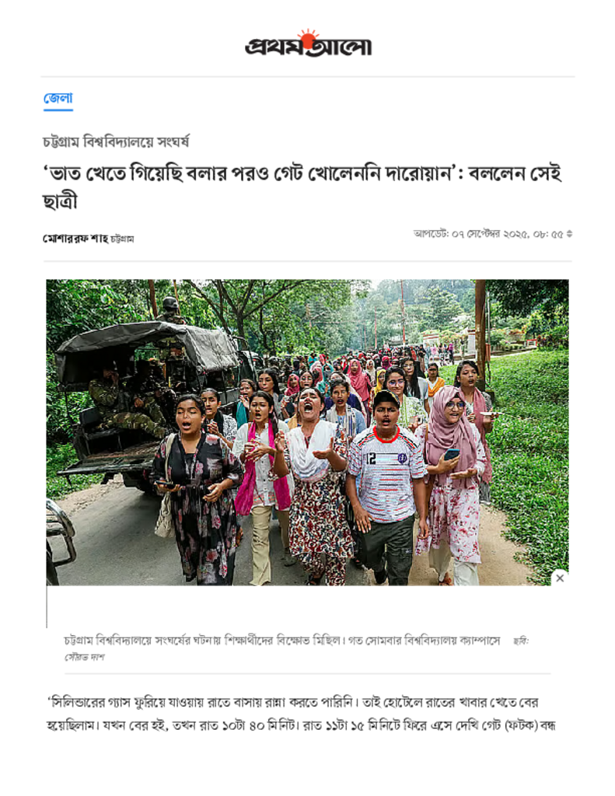
Task: Click the ছবি: credit label
Action: (x=521, y=641)
